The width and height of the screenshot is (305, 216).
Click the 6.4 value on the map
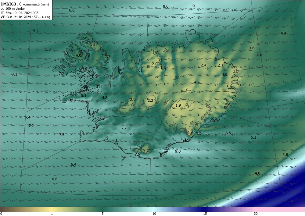(74, 164)
